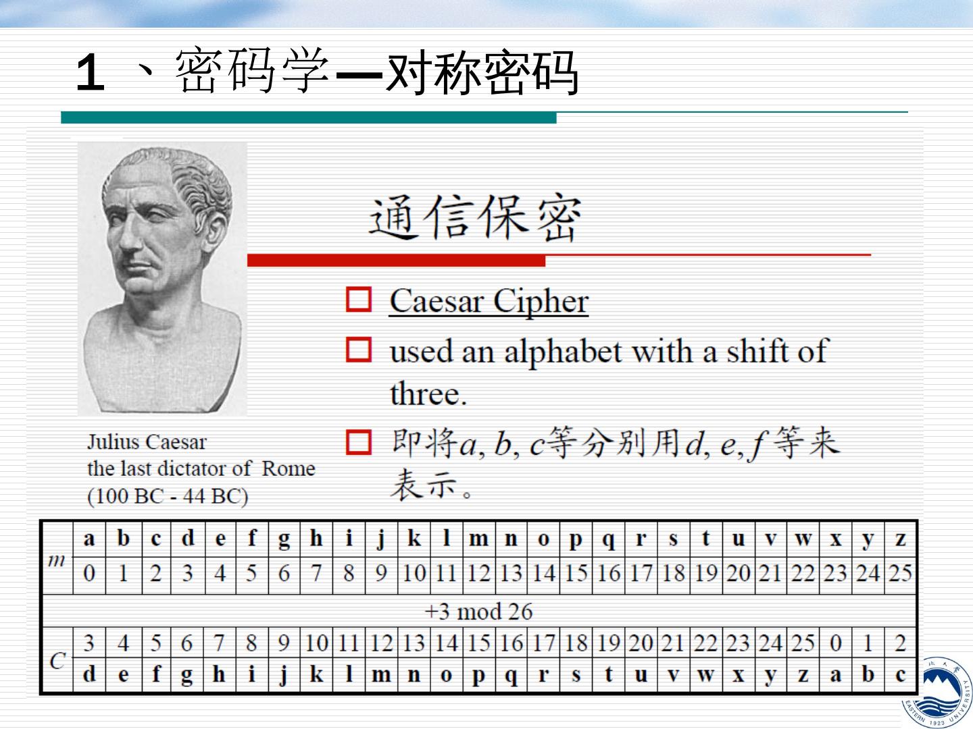Click the date text '(100 BC - 44 BC)'
Image resolution: width=973 pixels, height=729 pixels.
pyautogui.click(x=168, y=496)
